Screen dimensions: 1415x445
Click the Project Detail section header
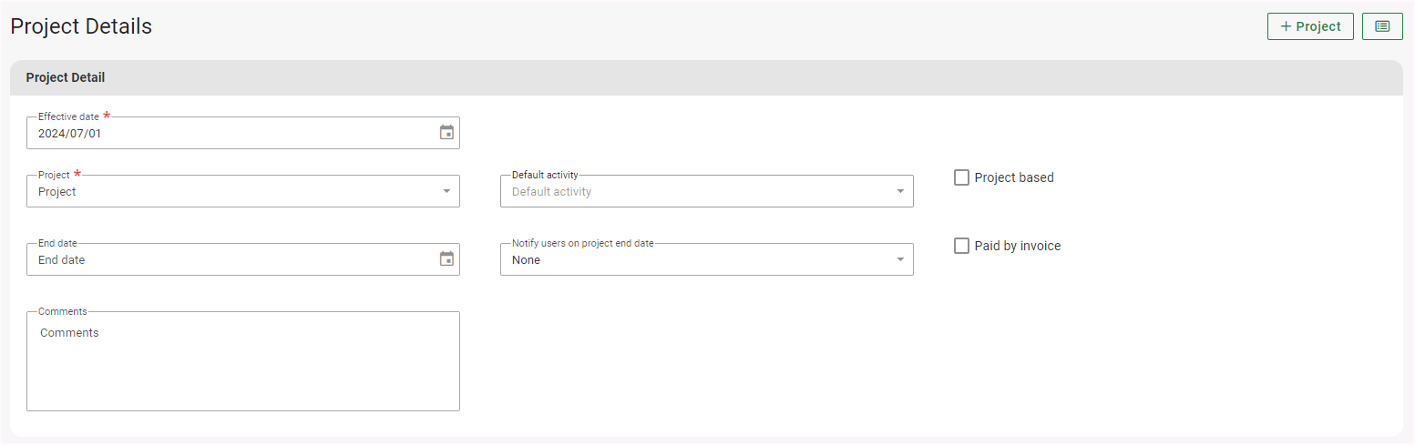click(66, 78)
